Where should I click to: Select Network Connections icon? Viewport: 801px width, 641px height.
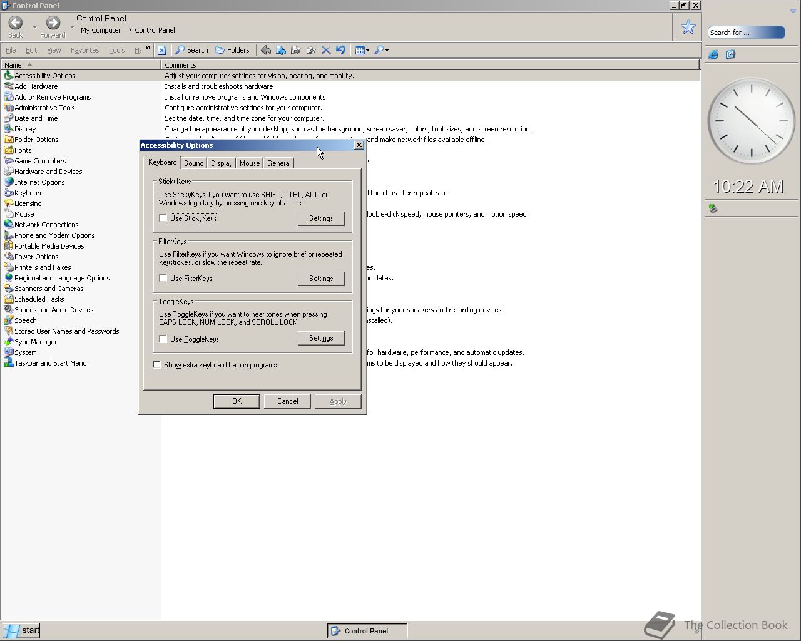[9, 225]
